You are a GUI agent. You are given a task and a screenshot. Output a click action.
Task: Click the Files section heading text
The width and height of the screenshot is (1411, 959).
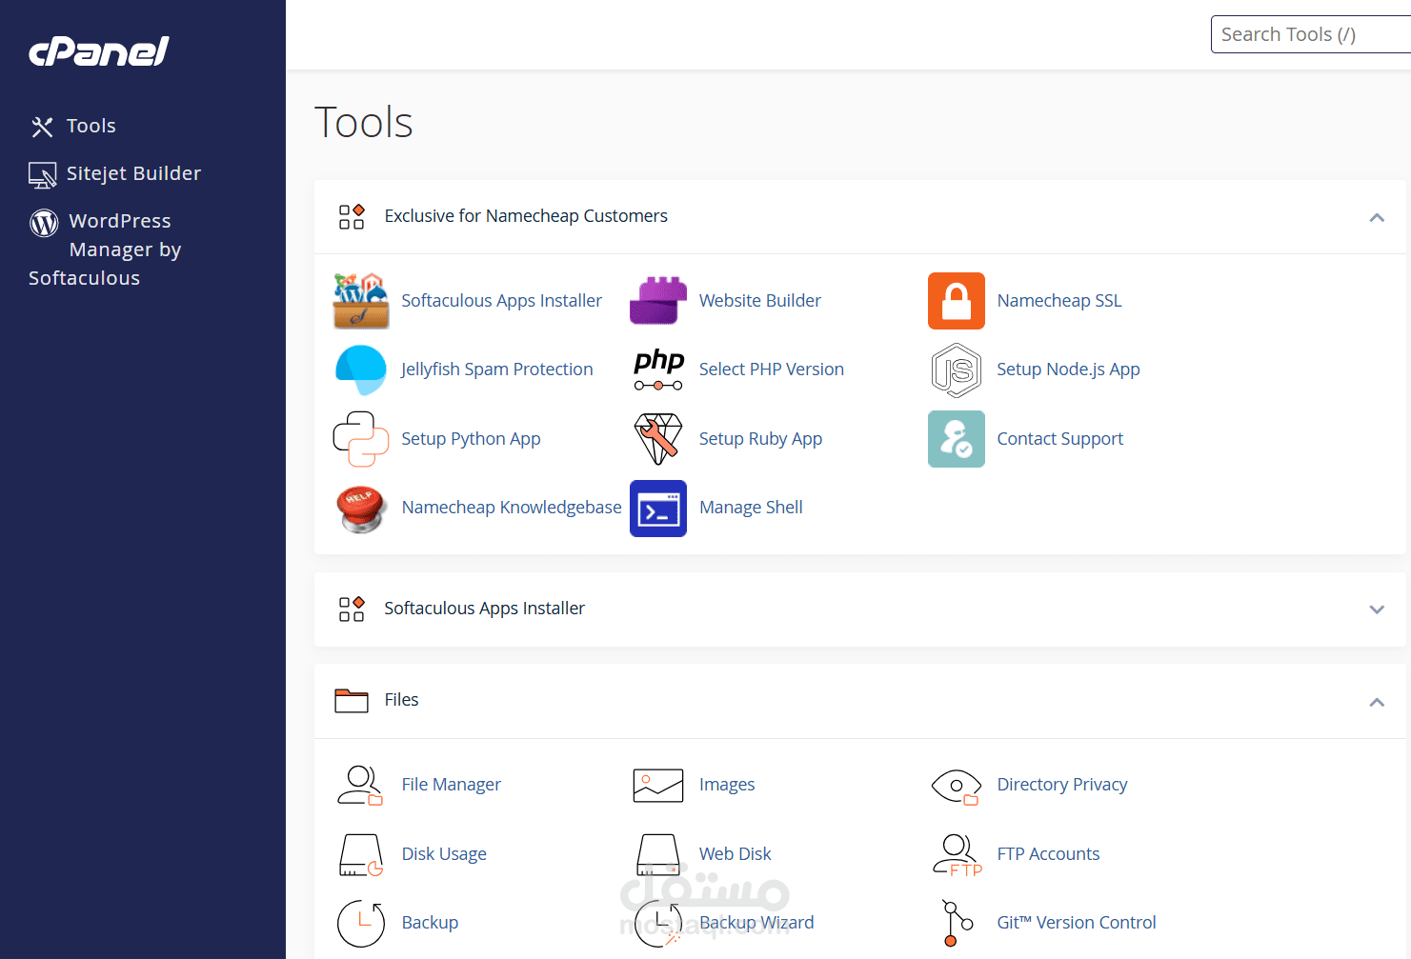click(x=401, y=700)
